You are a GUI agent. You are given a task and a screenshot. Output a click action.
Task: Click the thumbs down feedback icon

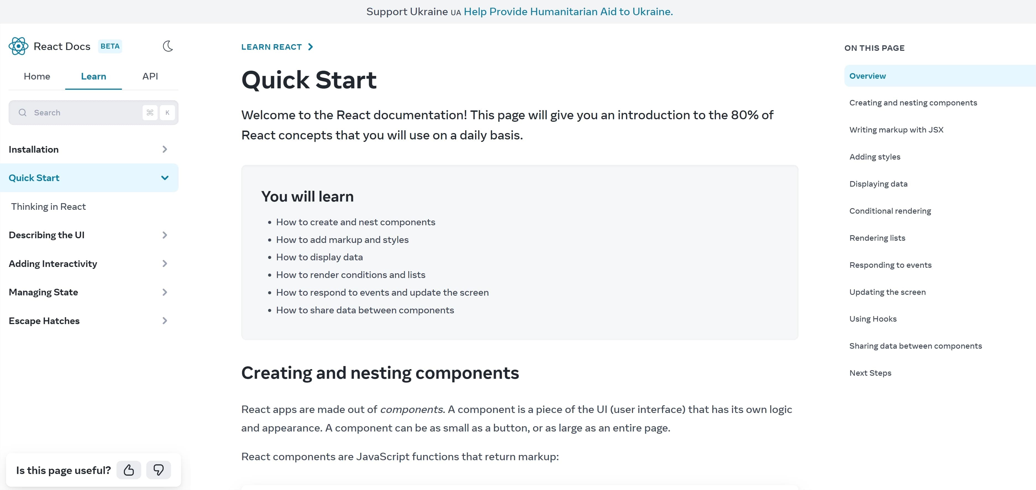point(158,470)
